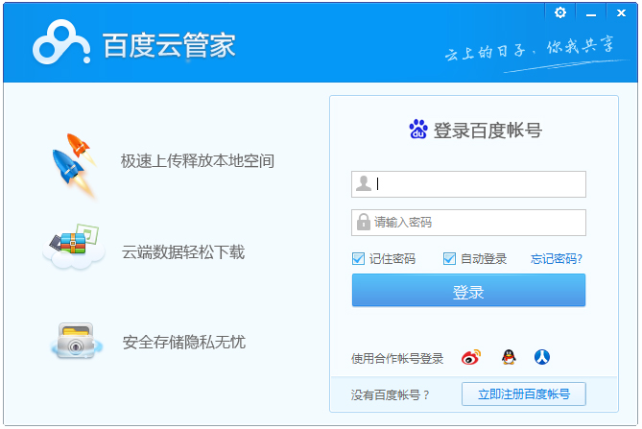
Task: Minimize the 百度云管家 window
Action: tap(590, 12)
